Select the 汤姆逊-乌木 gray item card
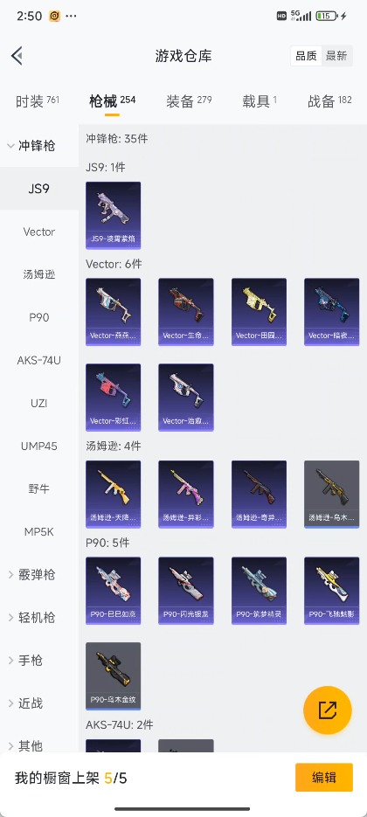Image resolution: width=367 pixels, height=817 pixels. [331, 494]
